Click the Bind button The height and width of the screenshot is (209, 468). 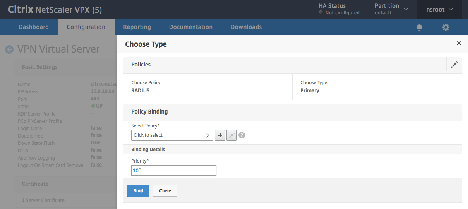tap(138, 191)
